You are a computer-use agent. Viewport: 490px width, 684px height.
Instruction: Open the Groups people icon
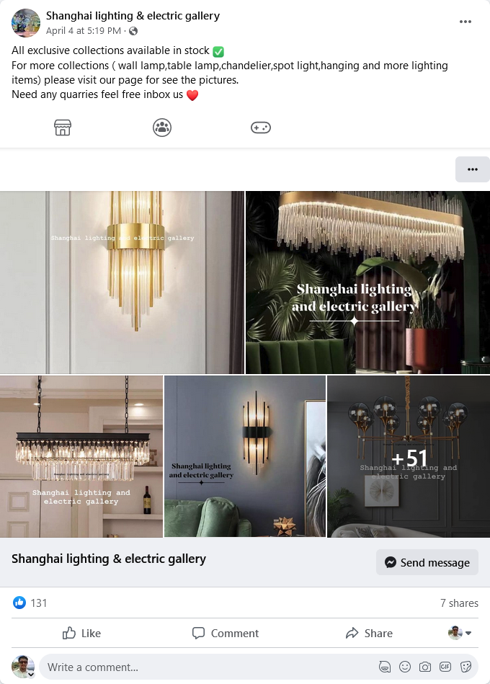[161, 128]
